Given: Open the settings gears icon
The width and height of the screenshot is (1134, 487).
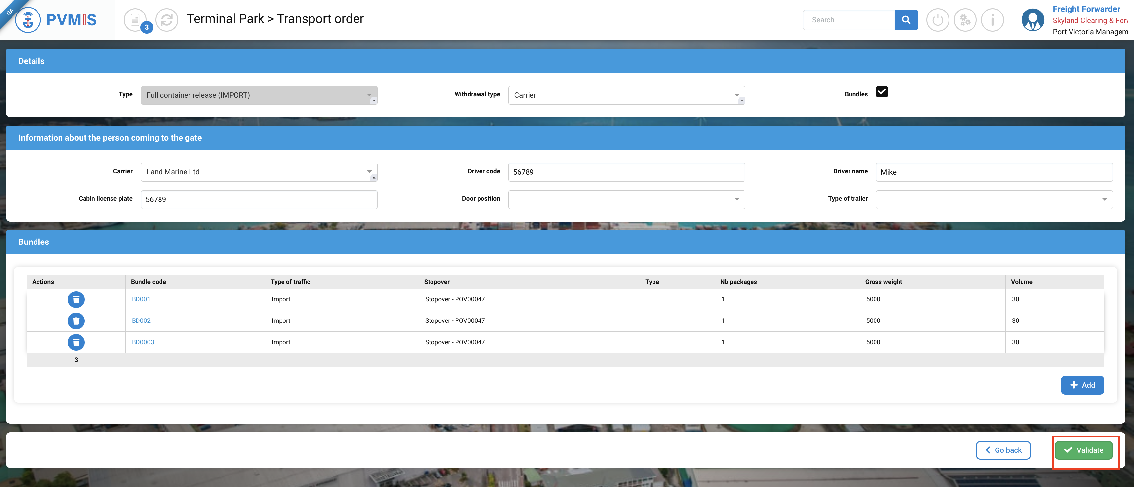Looking at the screenshot, I should pos(965,20).
